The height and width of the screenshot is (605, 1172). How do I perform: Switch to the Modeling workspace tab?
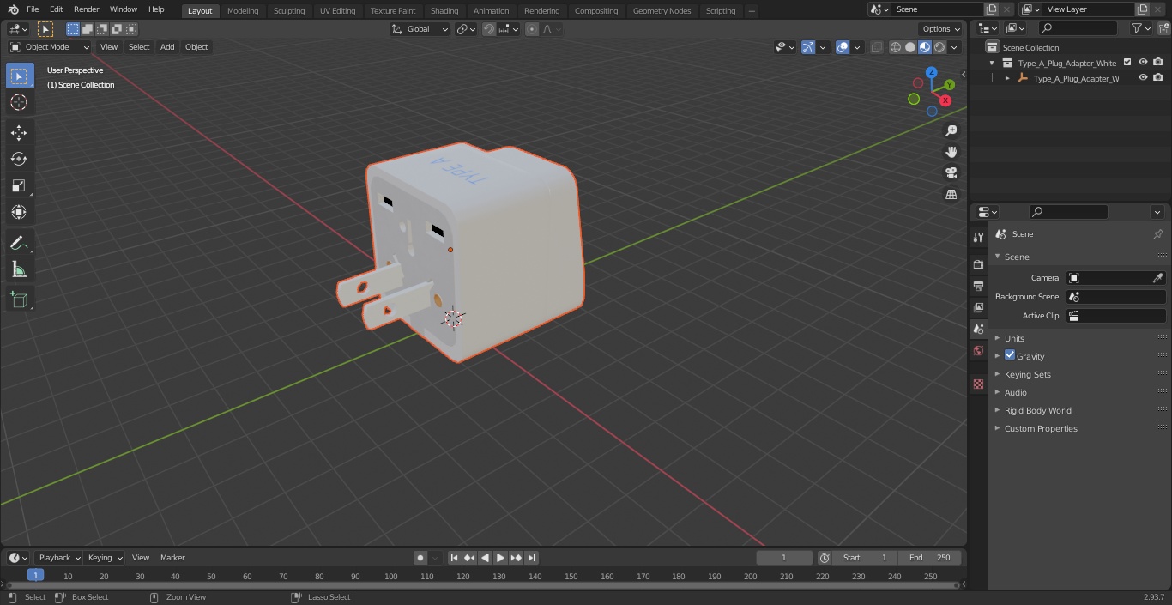tap(243, 10)
